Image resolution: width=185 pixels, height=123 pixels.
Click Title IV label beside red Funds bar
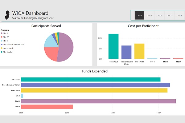click(x=17, y=107)
